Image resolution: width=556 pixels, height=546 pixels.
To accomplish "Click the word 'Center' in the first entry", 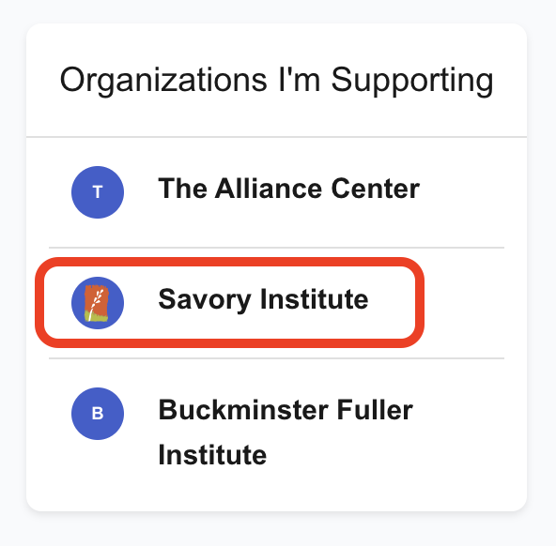I will [376, 189].
